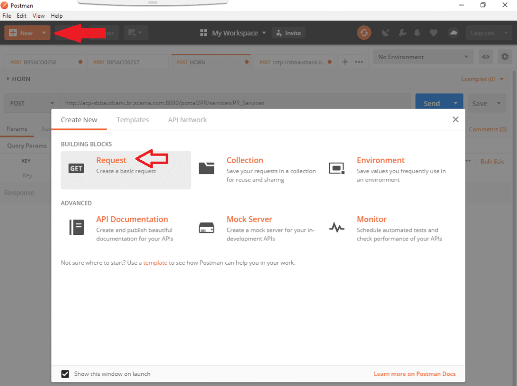The width and height of the screenshot is (517, 386).
Task: Click the Request building block icon
Action: [x=76, y=168]
